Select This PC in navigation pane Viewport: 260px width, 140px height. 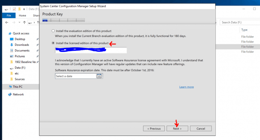coord(18,87)
